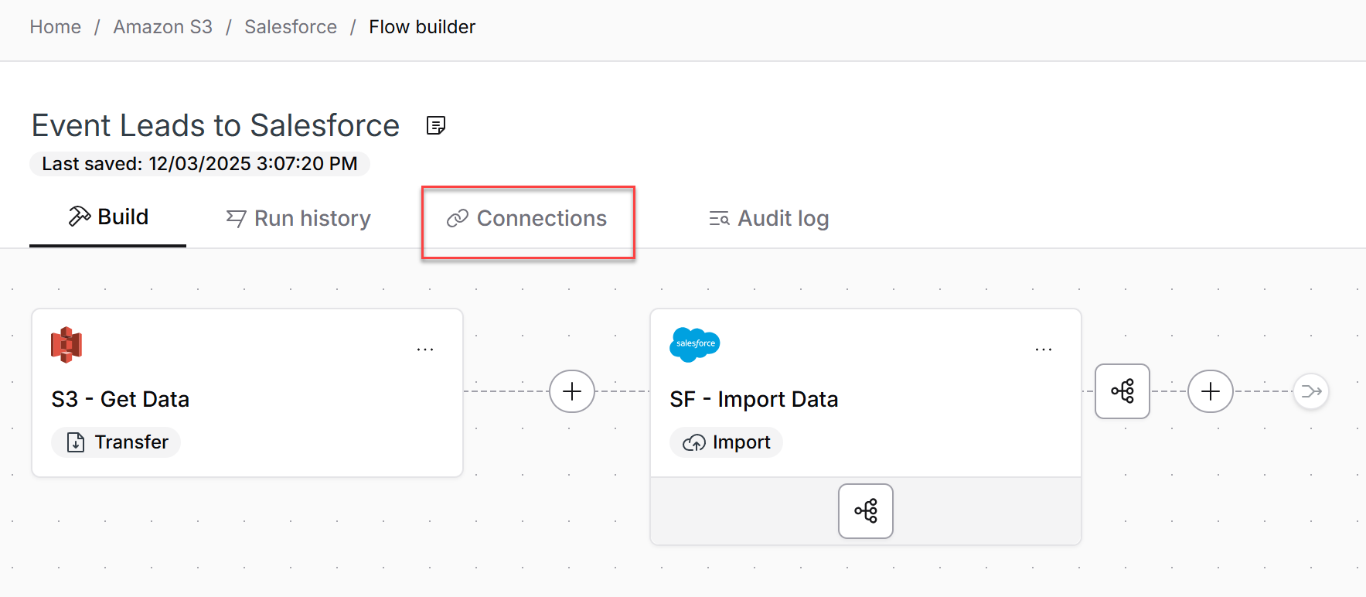This screenshot has width=1366, height=597.
Task: Click Audit log search-list icon
Action: pos(719,219)
